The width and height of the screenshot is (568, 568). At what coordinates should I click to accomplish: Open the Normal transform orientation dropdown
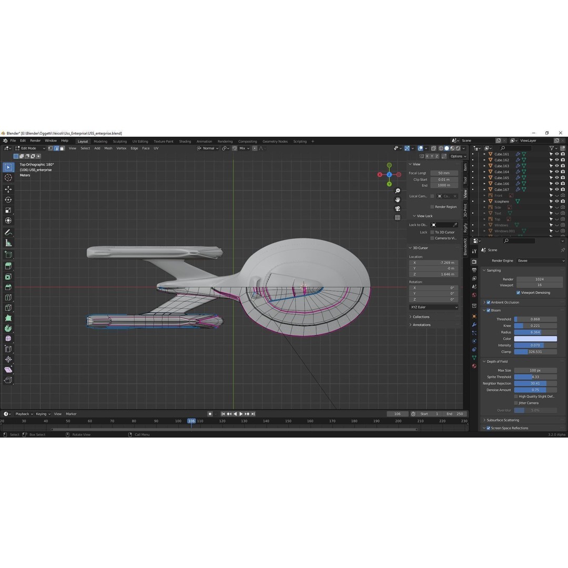click(x=208, y=148)
